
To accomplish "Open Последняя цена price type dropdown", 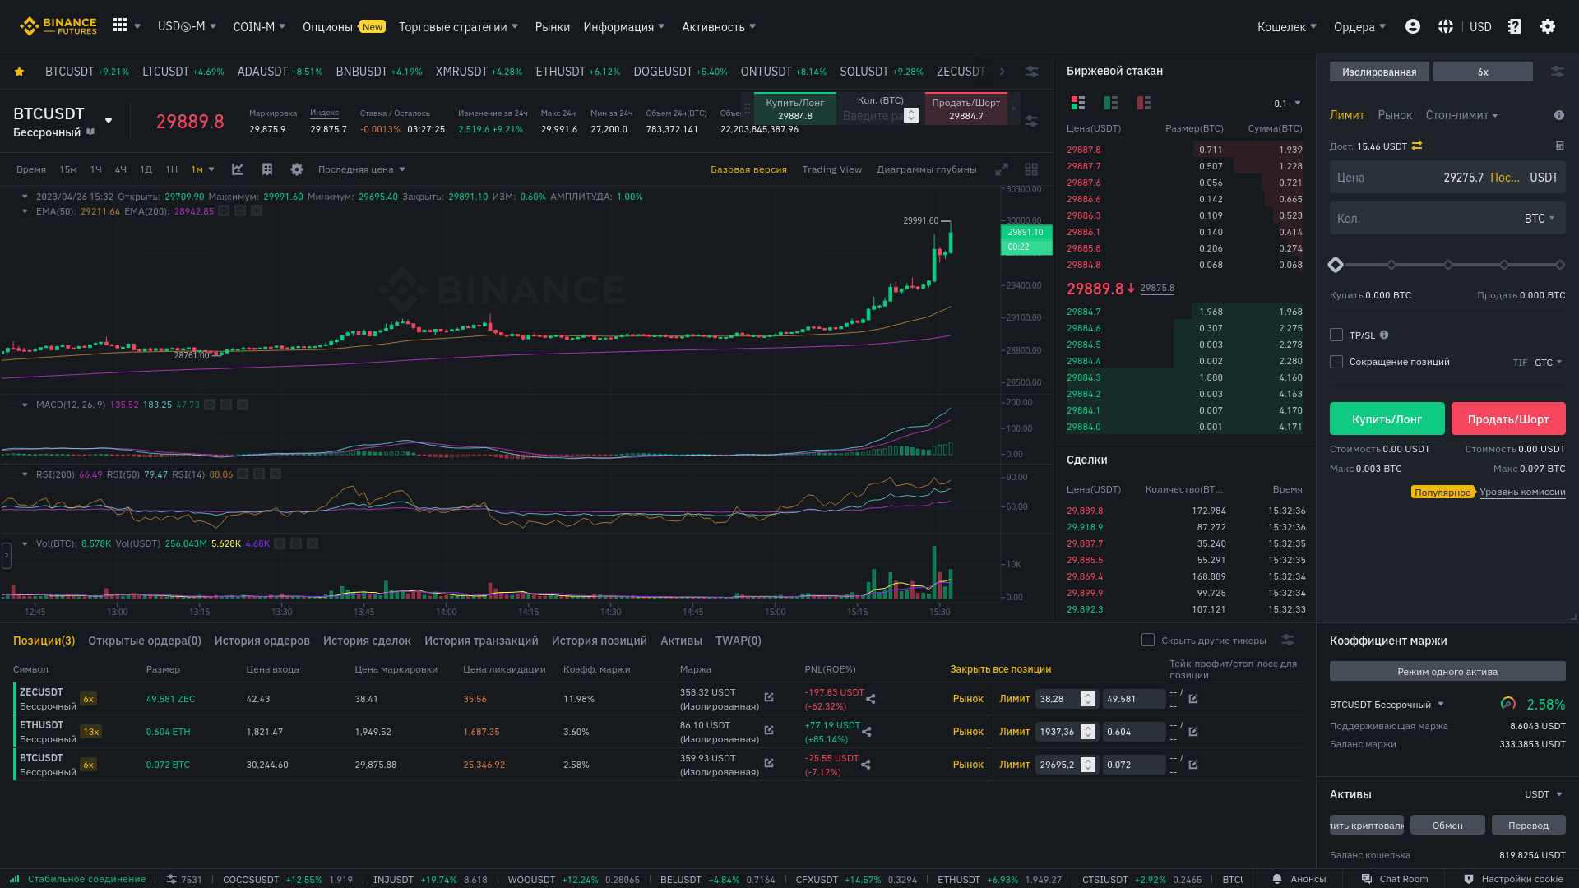I will (362, 169).
